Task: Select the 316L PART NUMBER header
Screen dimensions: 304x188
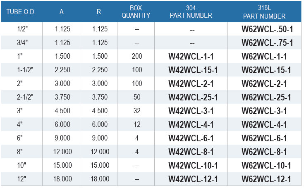Action: [264, 12]
